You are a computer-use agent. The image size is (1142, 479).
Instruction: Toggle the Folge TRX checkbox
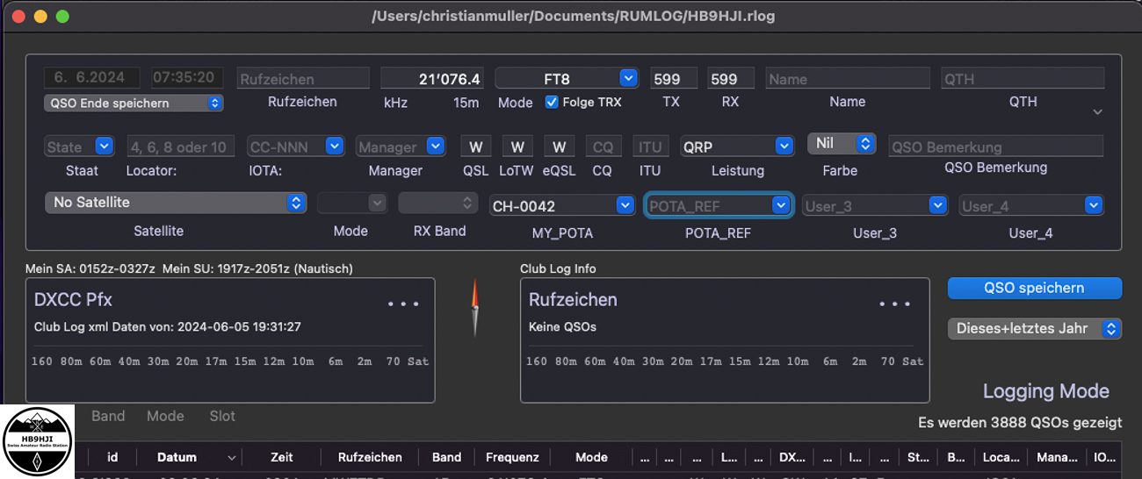tap(552, 102)
